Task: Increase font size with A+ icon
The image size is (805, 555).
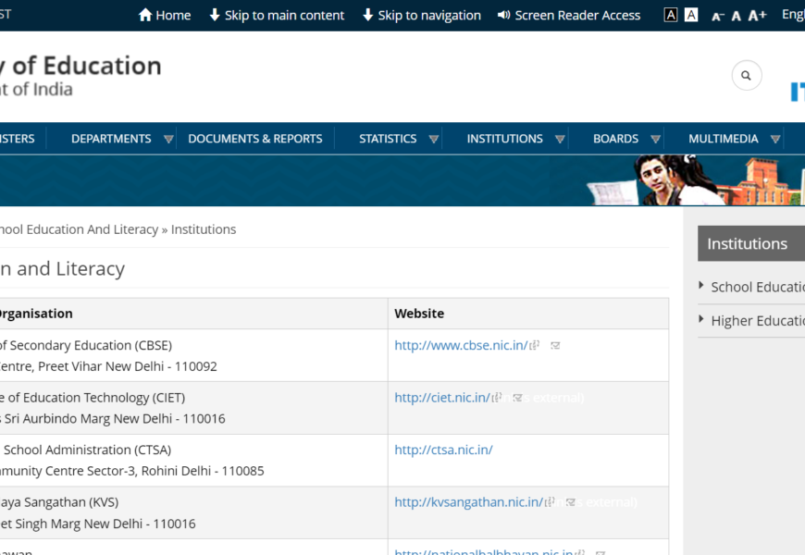Action: tap(757, 16)
